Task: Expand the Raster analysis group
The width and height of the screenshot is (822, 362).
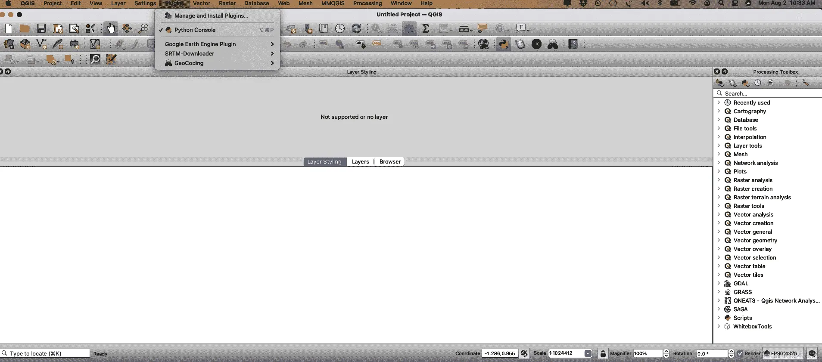Action: (x=719, y=180)
